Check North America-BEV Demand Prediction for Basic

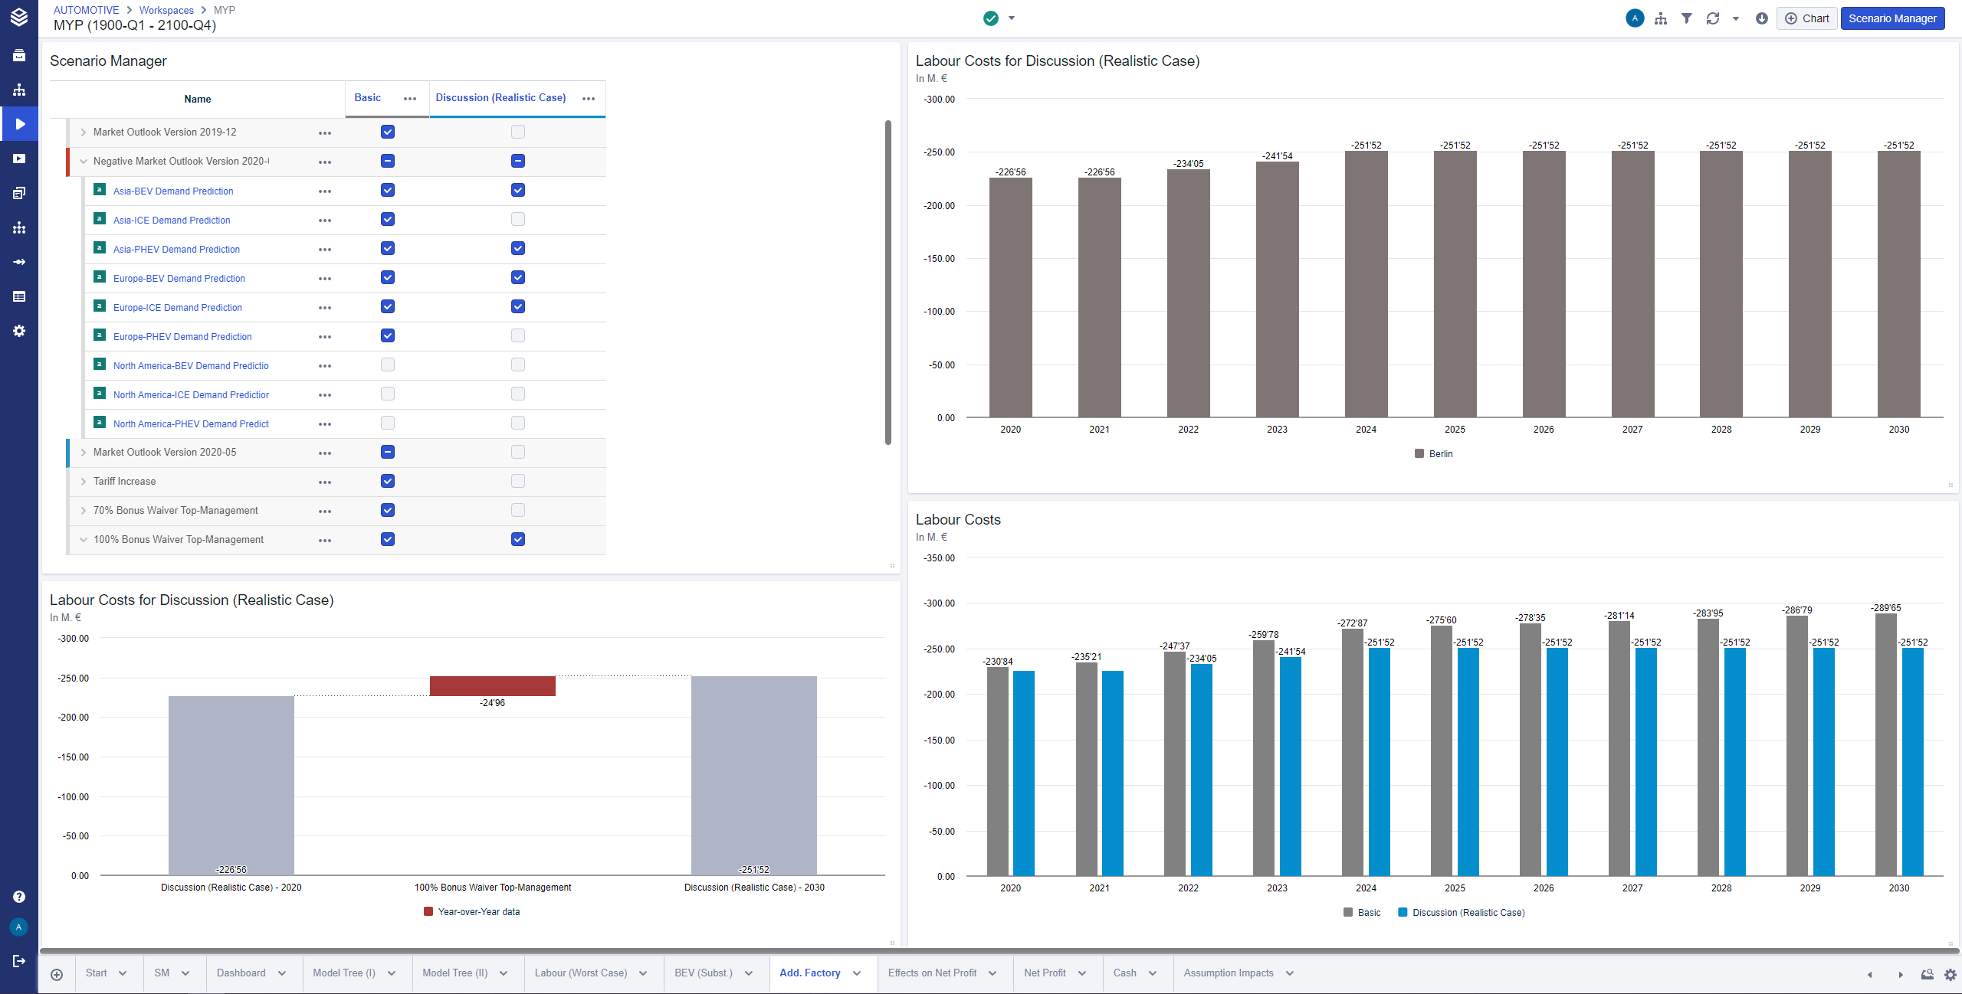[388, 365]
